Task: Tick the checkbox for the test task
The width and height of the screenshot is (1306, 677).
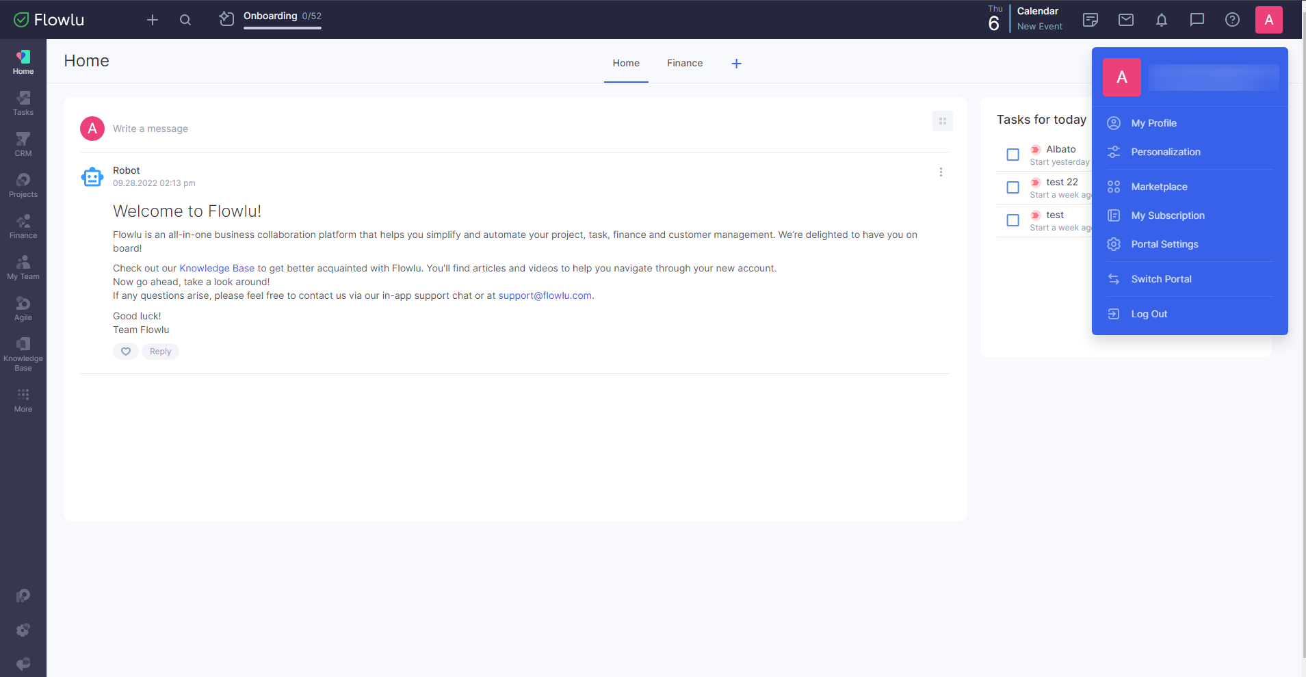Action: [x=1013, y=220]
